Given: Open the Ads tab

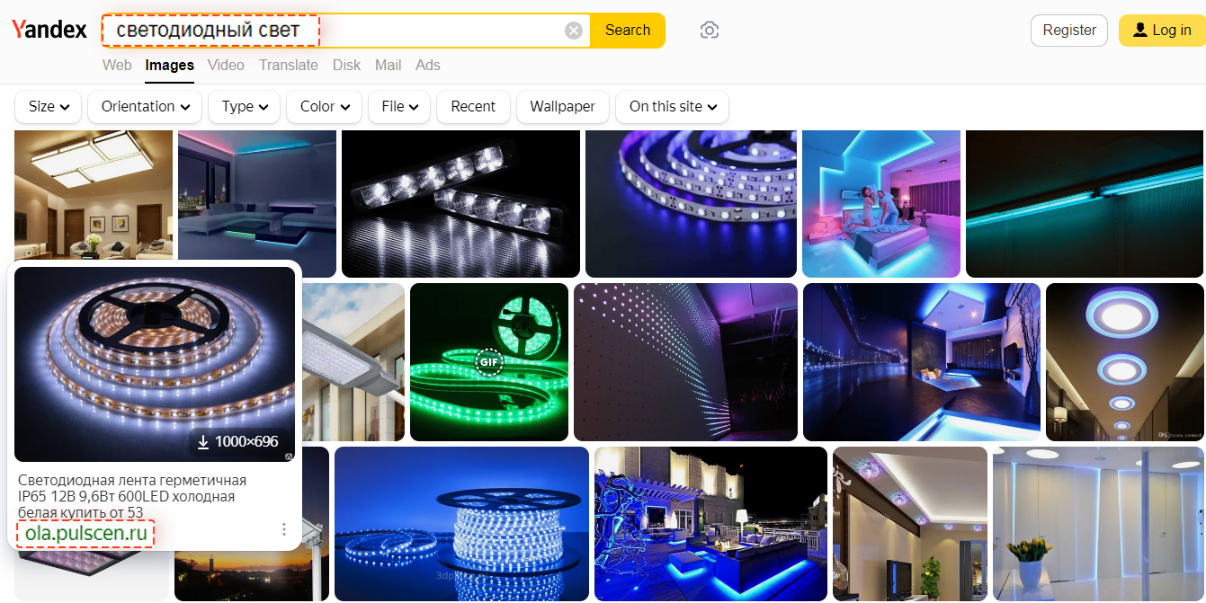Looking at the screenshot, I should click(428, 65).
